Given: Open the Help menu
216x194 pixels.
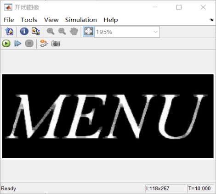Looking at the screenshot, I should pyautogui.click(x=111, y=20).
